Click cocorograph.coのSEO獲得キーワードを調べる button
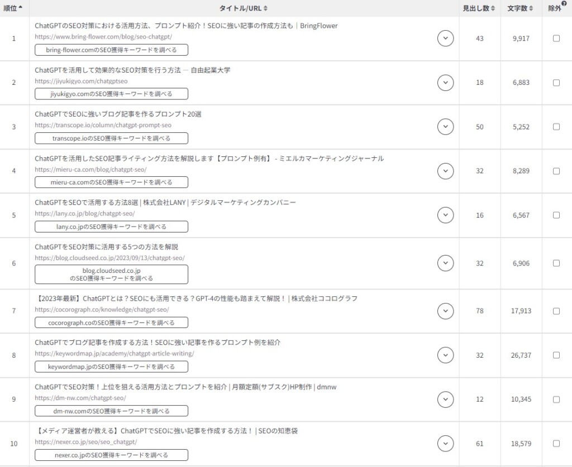The width and height of the screenshot is (572, 467). [x=111, y=322]
